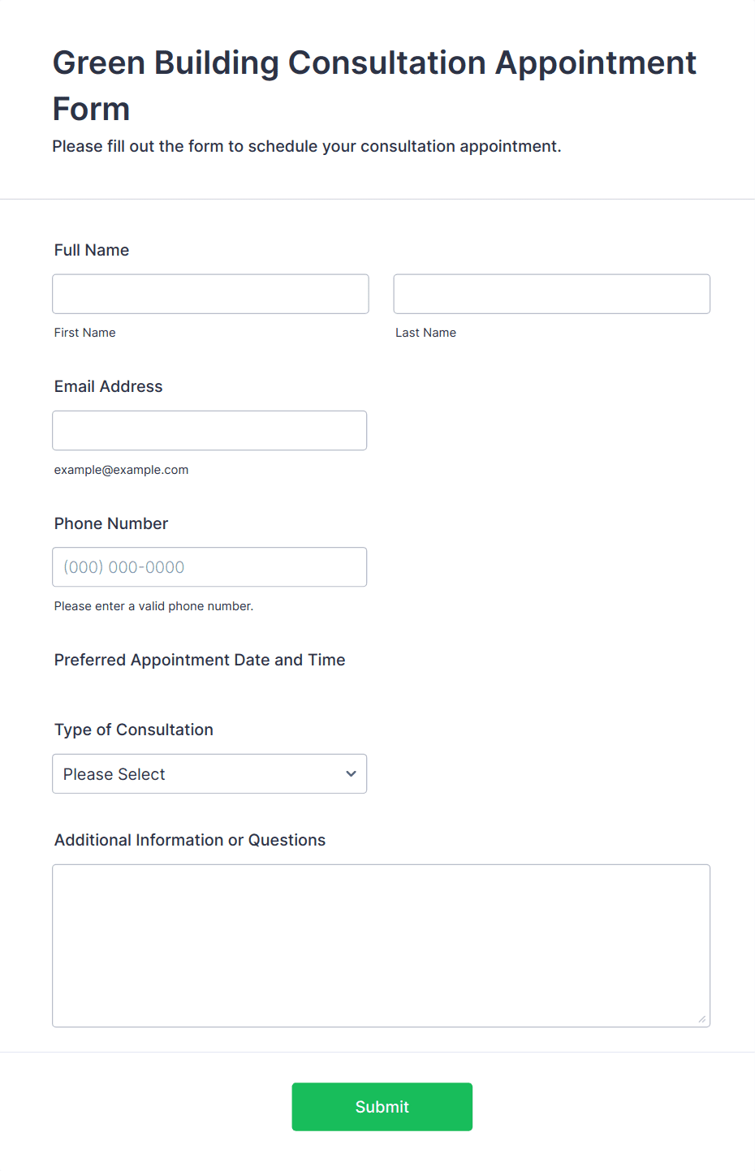Click the Last Name input field
The width and height of the screenshot is (755, 1171).
click(552, 294)
